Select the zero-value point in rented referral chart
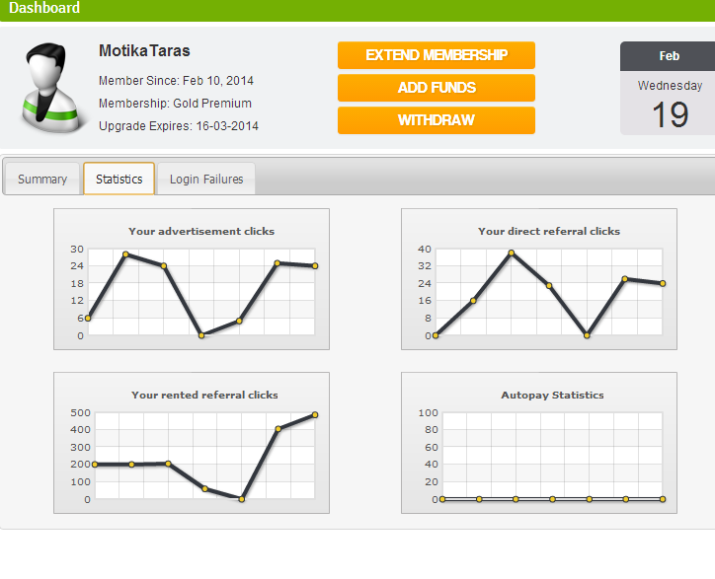The height and width of the screenshot is (579, 715). point(241,499)
